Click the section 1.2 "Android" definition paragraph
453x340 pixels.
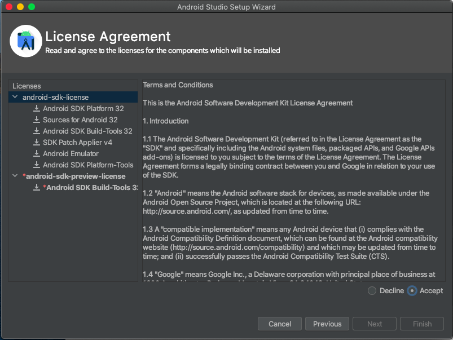click(286, 202)
